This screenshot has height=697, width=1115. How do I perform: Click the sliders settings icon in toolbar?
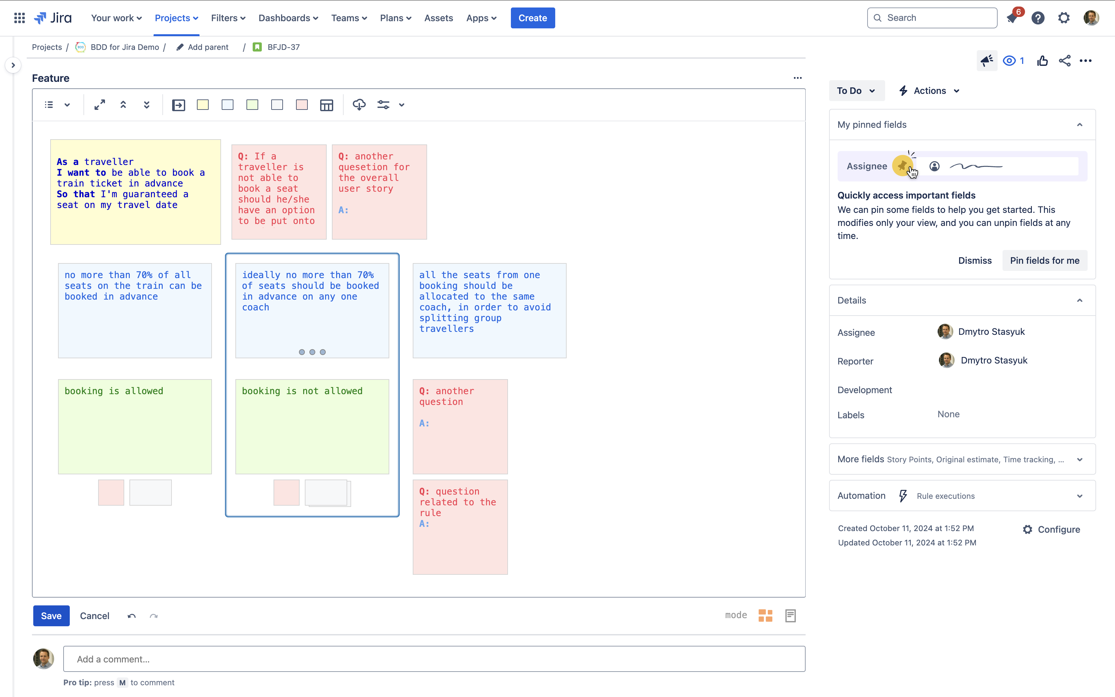[x=383, y=105]
